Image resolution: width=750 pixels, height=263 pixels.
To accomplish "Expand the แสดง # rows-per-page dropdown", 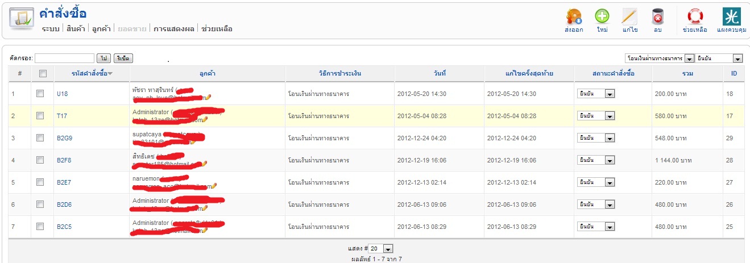I will (x=380, y=249).
